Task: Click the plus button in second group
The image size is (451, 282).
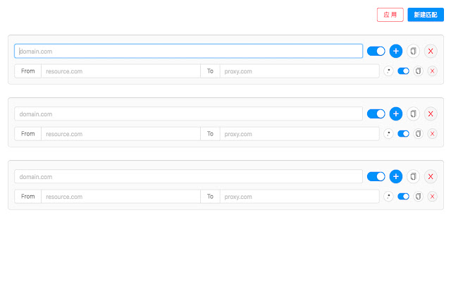Action: click(395, 114)
